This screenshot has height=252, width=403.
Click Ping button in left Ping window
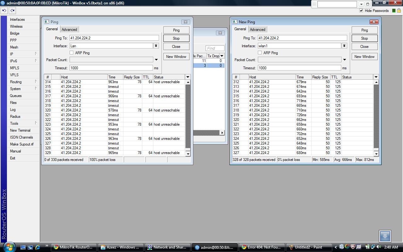pyautogui.click(x=176, y=30)
